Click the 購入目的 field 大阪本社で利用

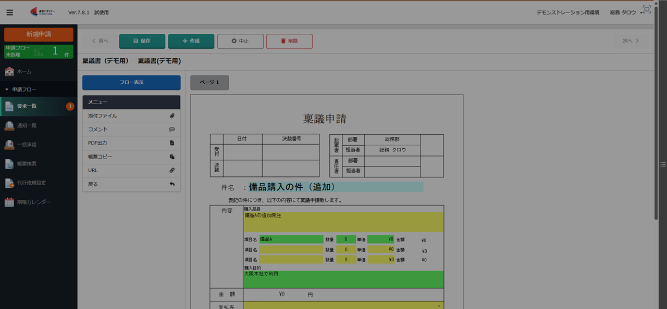pyautogui.click(x=343, y=279)
